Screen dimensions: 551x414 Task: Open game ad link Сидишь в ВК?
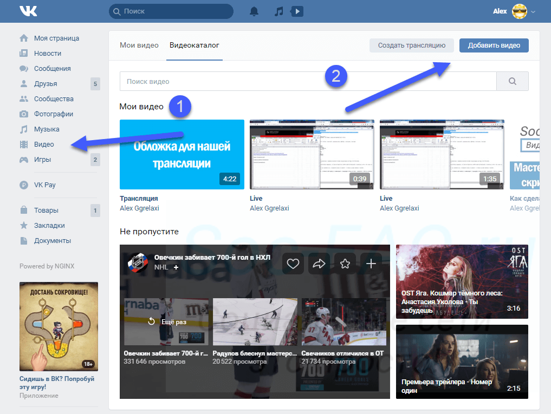(56, 383)
